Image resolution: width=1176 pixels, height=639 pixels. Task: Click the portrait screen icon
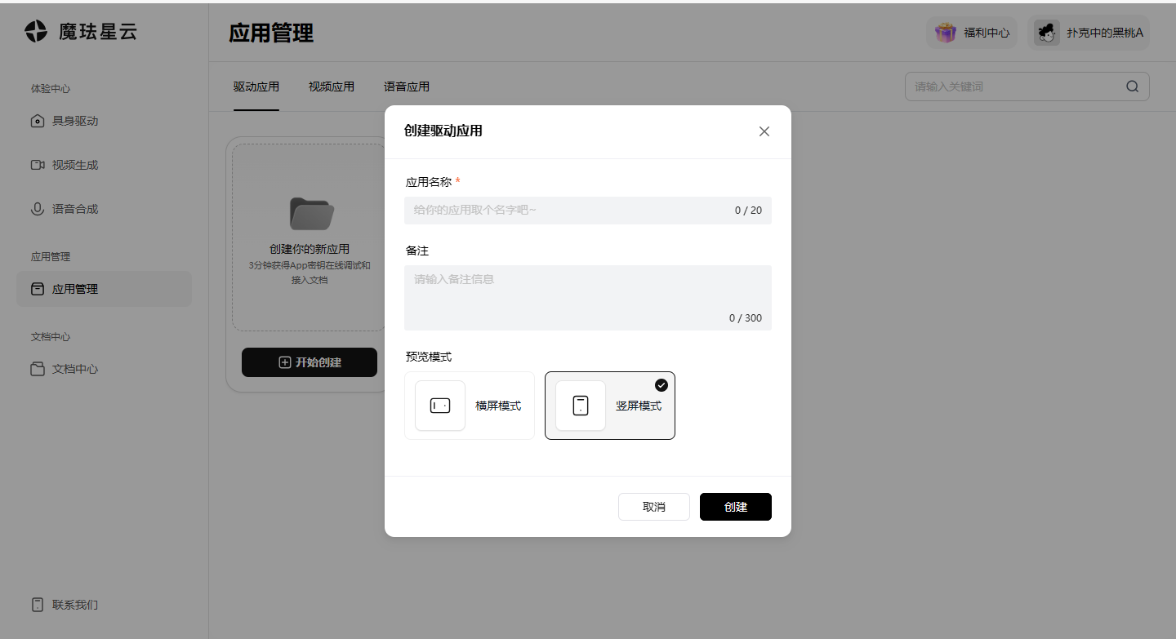581,406
